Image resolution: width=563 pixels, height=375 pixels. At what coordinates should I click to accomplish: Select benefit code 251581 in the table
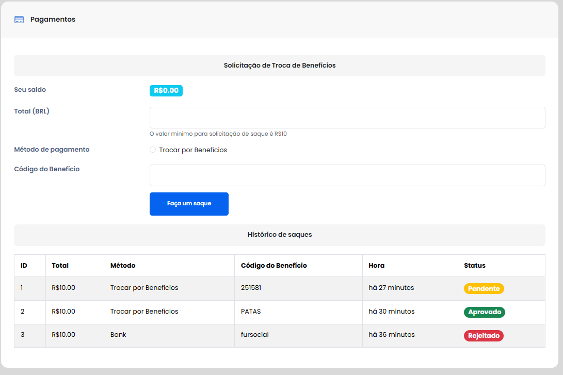point(251,288)
